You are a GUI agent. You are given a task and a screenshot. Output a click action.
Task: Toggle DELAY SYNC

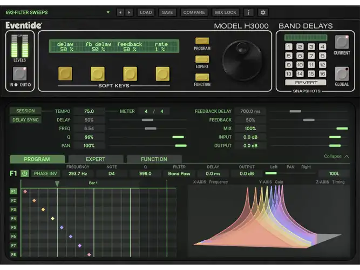tap(25, 120)
